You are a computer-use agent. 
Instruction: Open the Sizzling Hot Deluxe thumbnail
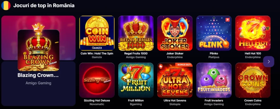point(97,80)
